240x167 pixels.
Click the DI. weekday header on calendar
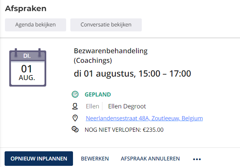click(x=27, y=56)
